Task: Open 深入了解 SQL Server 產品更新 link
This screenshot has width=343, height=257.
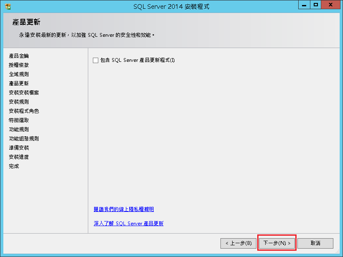Action: [129, 223]
